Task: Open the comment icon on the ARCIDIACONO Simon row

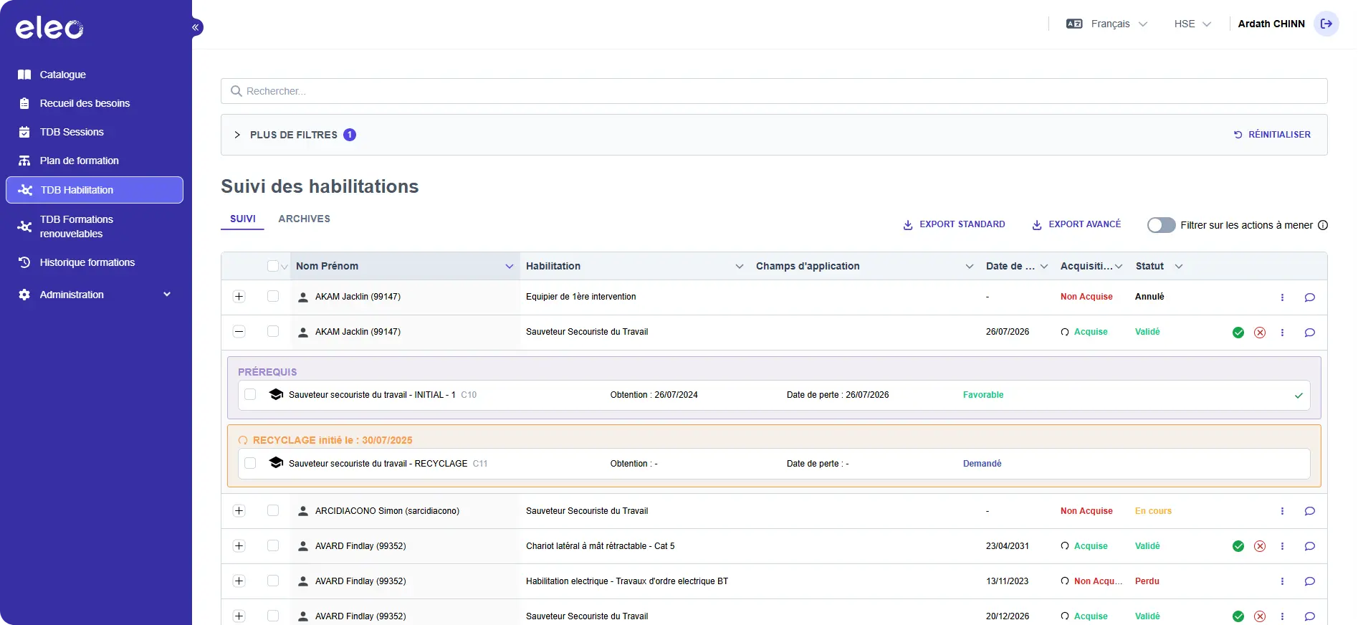Action: click(x=1309, y=511)
